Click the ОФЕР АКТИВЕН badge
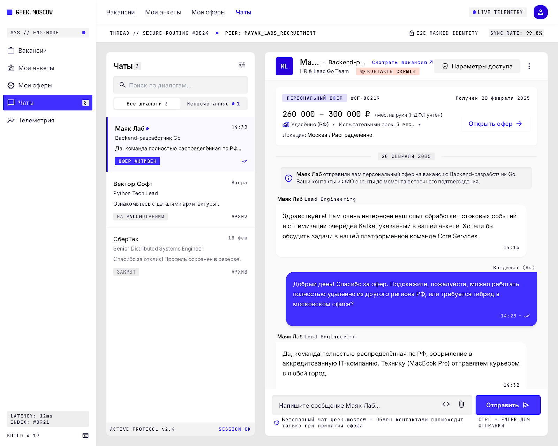Viewport: 558px width, 446px height. point(137,161)
